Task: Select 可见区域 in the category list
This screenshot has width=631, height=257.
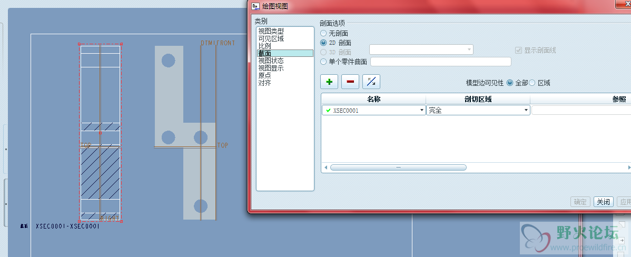Action: pos(271,38)
